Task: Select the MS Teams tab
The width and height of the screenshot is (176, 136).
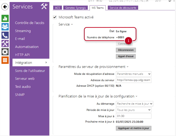Action: (98, 8)
